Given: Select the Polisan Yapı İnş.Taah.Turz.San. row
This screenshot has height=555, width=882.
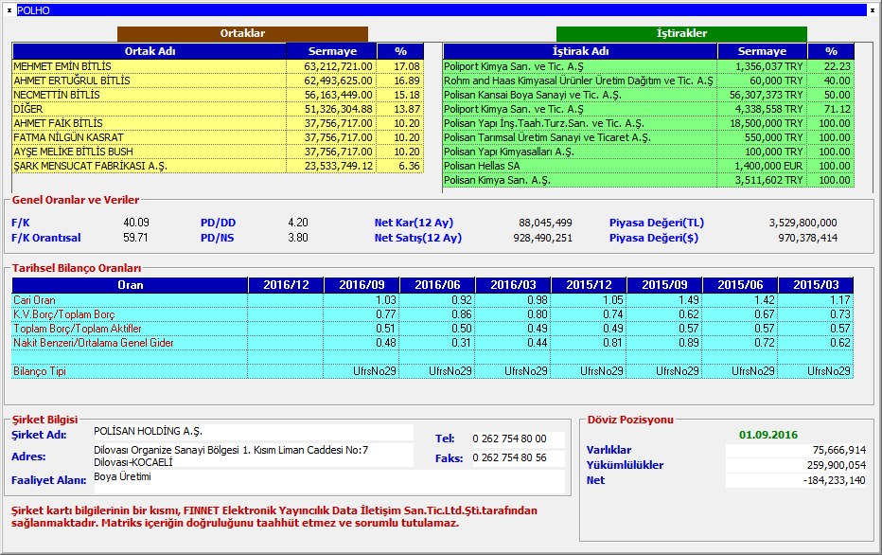Looking at the screenshot, I should point(648,123).
